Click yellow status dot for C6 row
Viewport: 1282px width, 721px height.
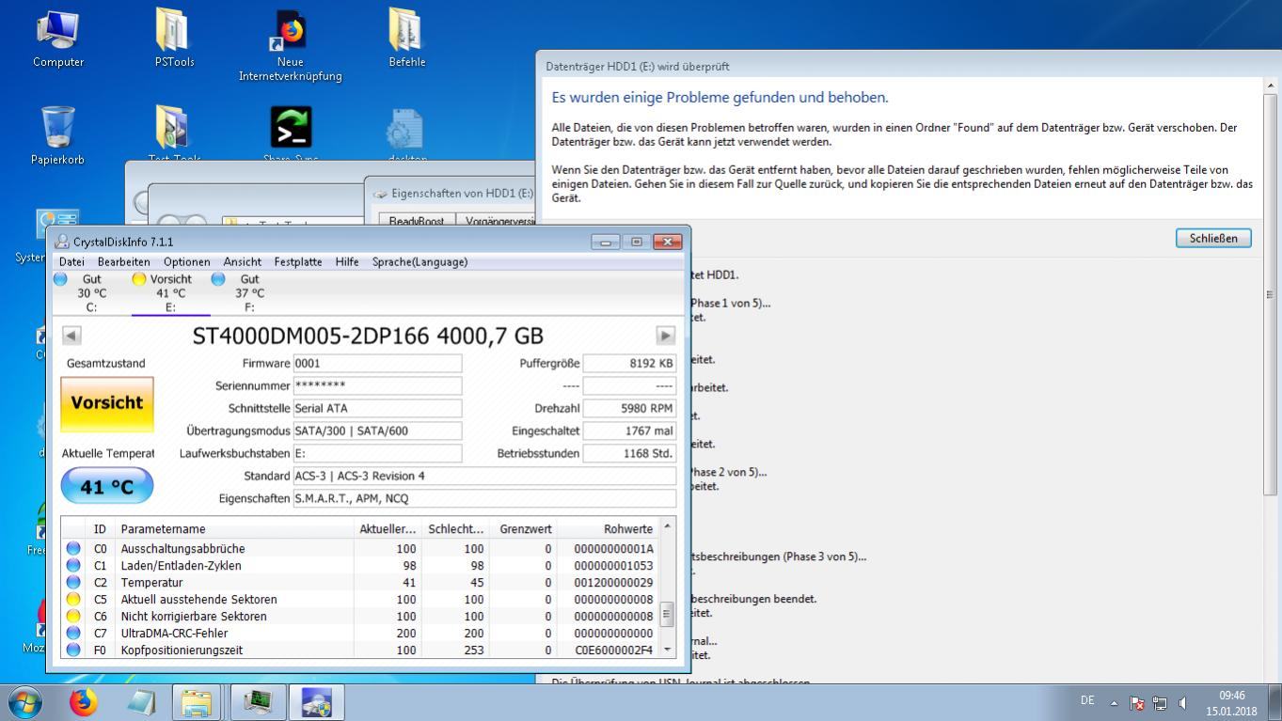pyautogui.click(x=73, y=617)
